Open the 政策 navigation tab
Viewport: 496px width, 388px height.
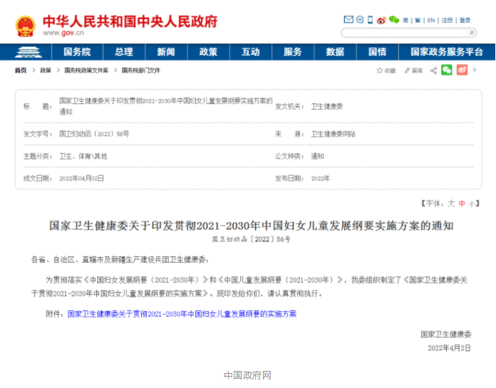tap(208, 52)
